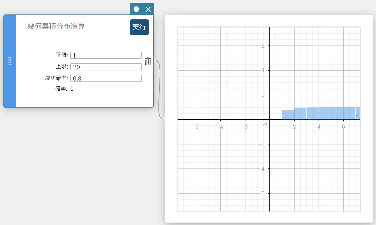Click the 成功確率 field label
The width and height of the screenshot is (376, 225).
56,78
